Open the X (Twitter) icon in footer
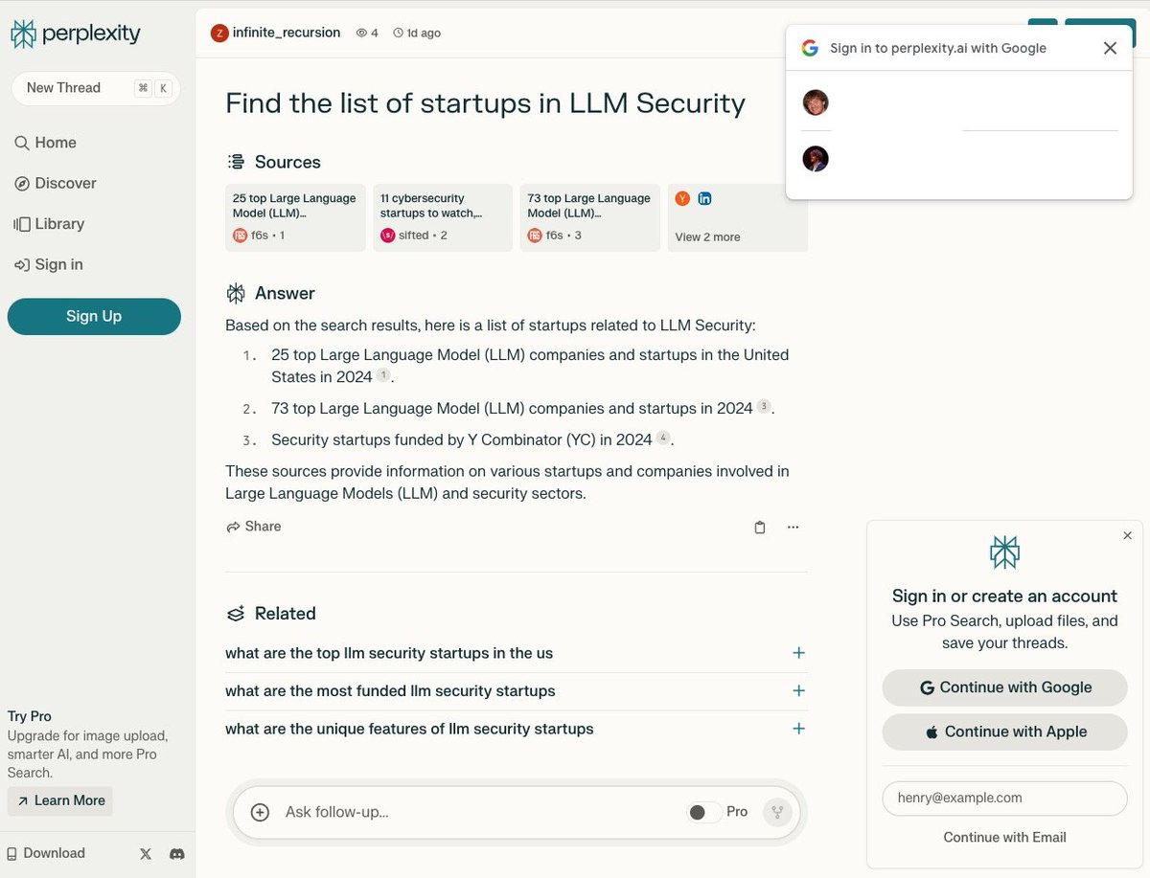This screenshot has width=1150, height=878. point(146,853)
